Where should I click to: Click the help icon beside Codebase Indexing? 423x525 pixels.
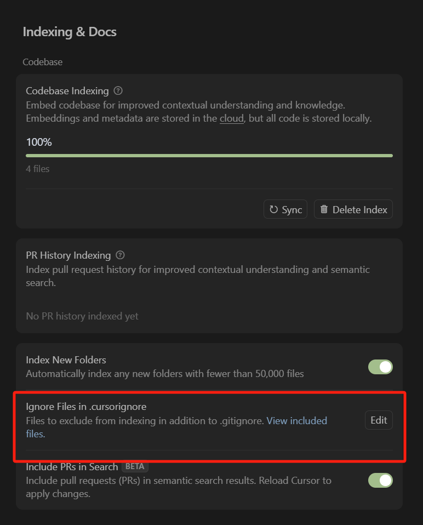(118, 91)
